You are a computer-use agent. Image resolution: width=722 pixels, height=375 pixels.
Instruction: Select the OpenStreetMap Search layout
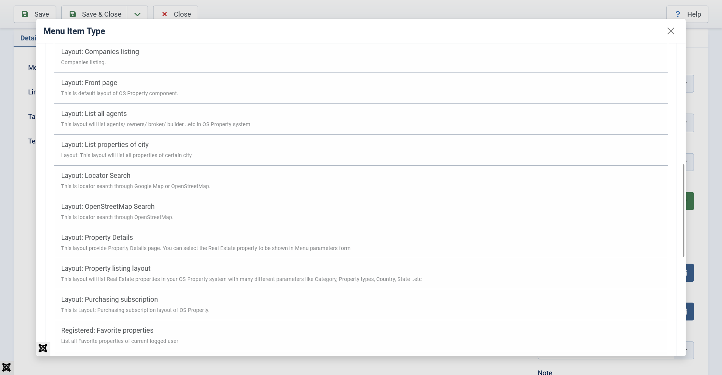point(108,207)
